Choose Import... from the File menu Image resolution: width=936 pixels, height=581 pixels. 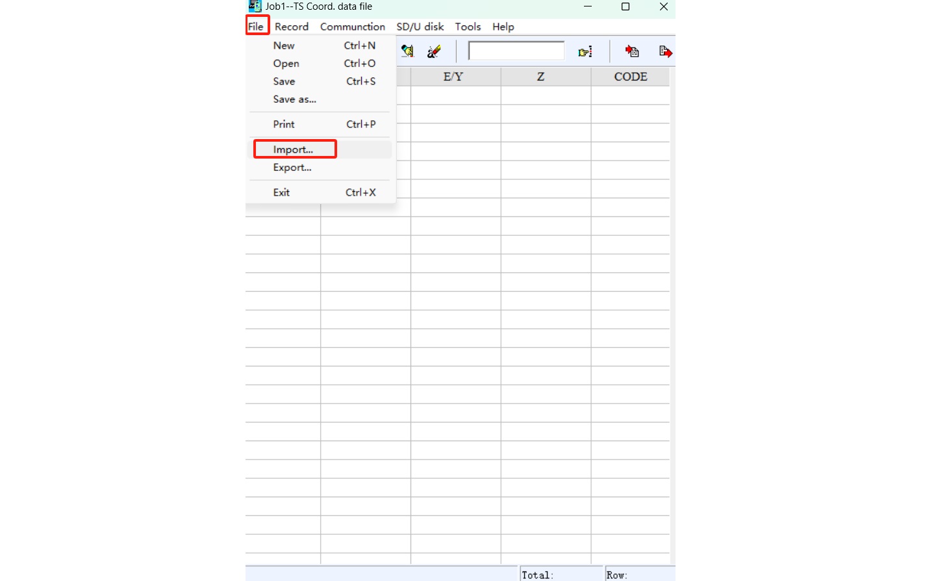coord(293,149)
